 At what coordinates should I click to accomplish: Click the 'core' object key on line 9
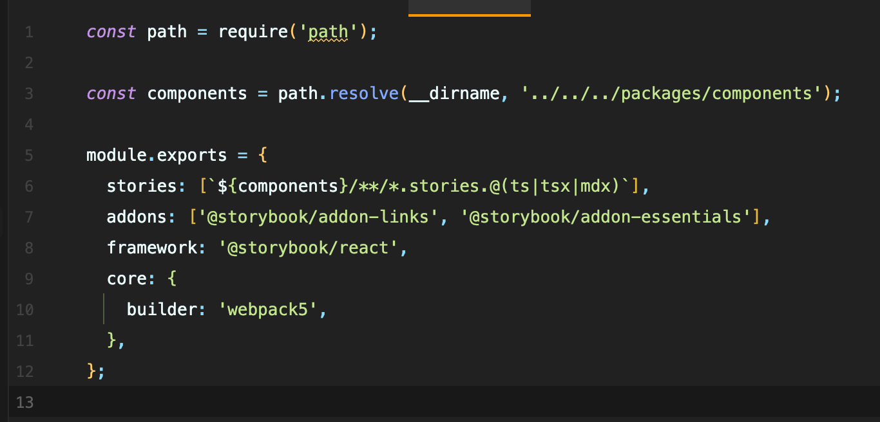click(x=123, y=279)
